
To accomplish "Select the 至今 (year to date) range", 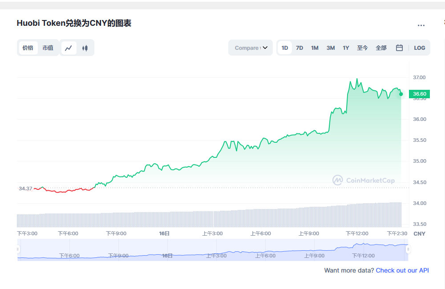I will pos(362,48).
